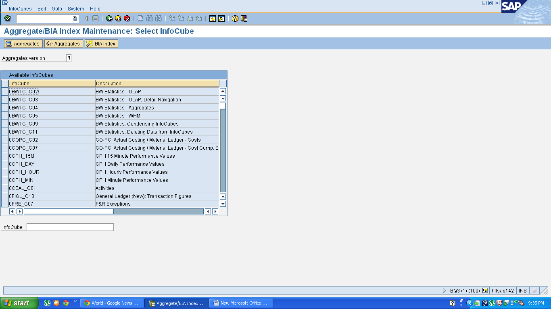Click the Next Page icon
Viewport: 551px width, 309px height.
click(190, 19)
